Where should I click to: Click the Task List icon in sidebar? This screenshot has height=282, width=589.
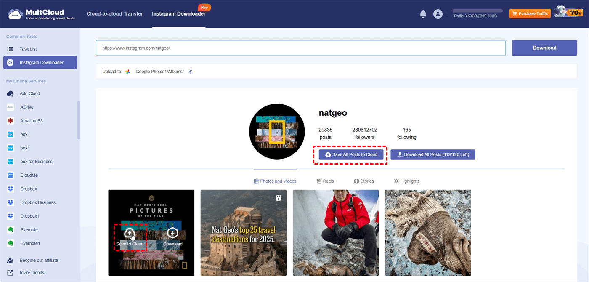point(11,49)
